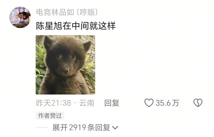
Task: Open the commenter's round profile avatar
Action: click(x=20, y=17)
